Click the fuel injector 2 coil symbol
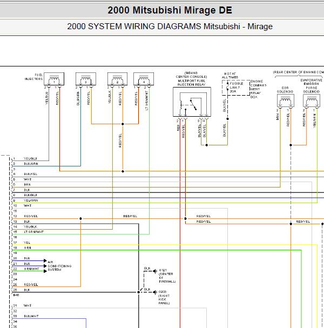Image resolution: width=324 pixels, height=328 pixels. (117, 79)
